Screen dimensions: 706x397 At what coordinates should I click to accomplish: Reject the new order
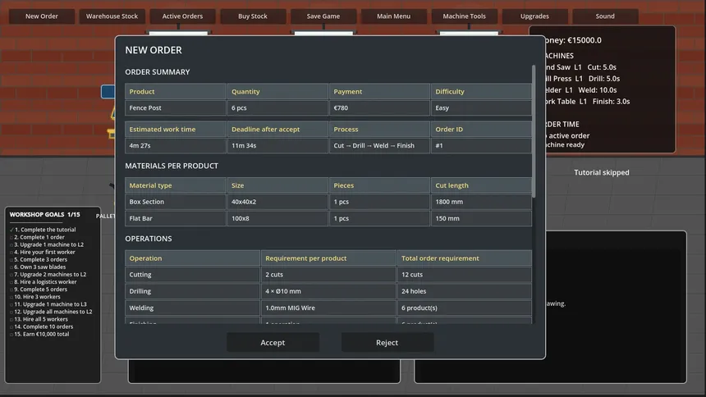387,343
